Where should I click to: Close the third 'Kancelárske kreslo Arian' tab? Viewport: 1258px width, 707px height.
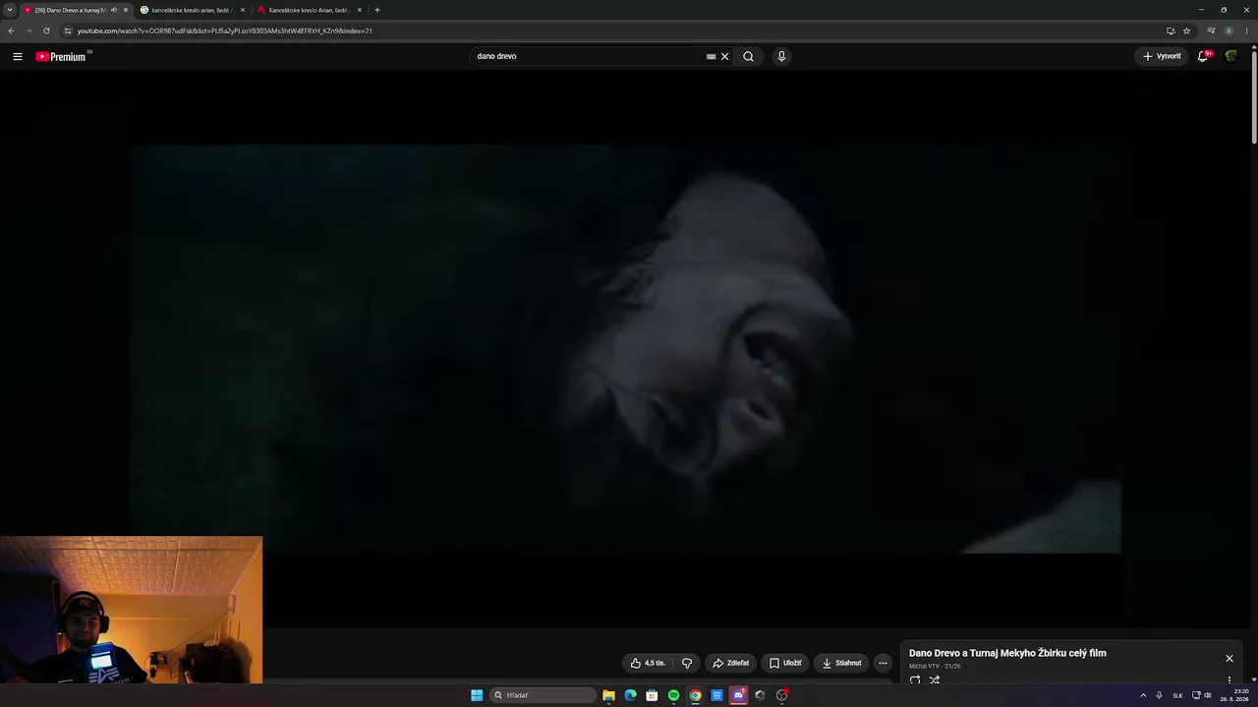pyautogui.click(x=360, y=10)
